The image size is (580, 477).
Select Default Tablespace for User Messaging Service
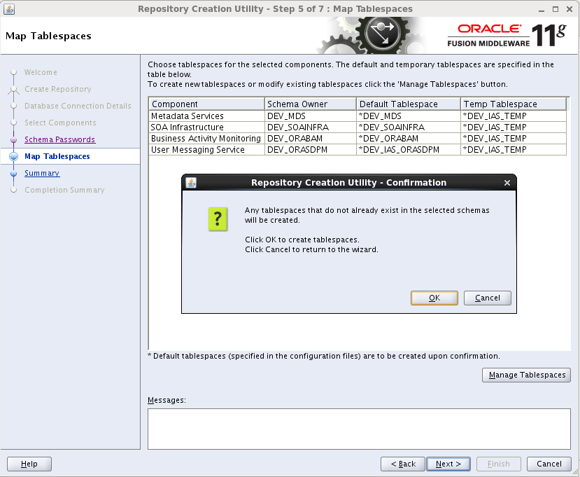pyautogui.click(x=408, y=150)
